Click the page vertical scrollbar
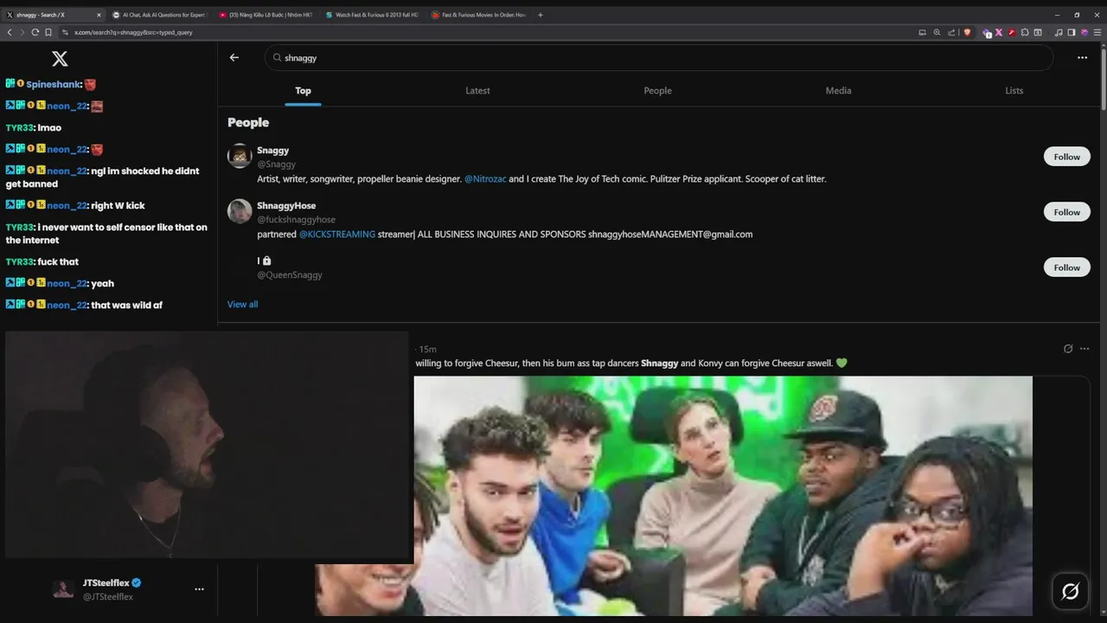Viewport: 1107px width, 623px height. pos(1103,78)
